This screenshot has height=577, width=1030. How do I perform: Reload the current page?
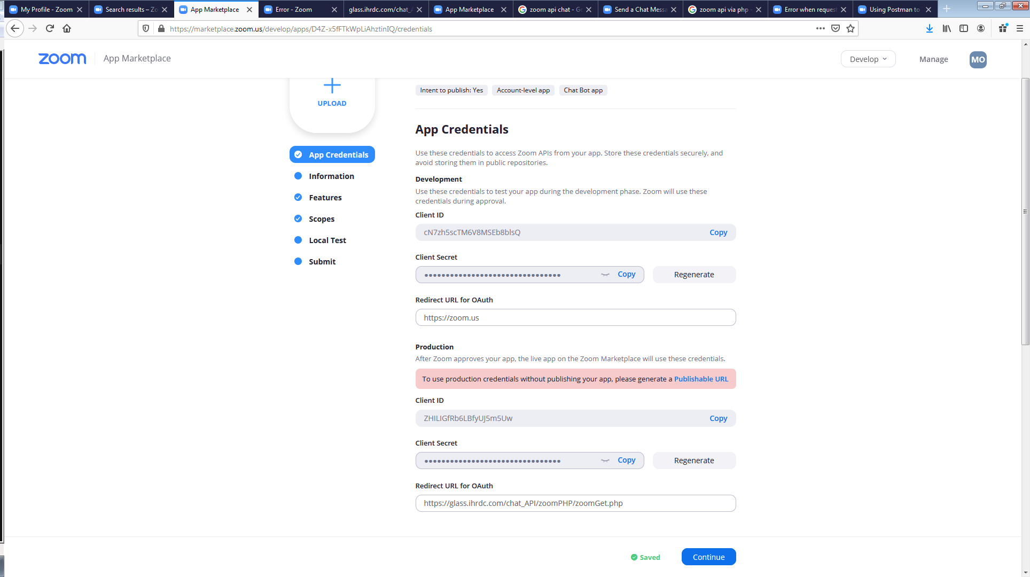(x=50, y=28)
